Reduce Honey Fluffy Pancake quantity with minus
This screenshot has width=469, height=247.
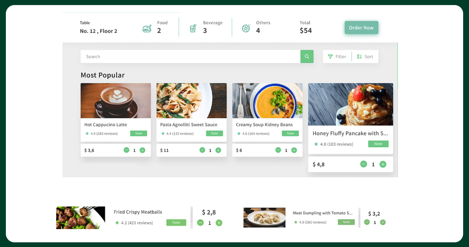[x=364, y=164]
